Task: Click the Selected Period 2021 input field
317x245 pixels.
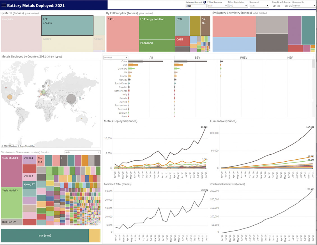Action: tap(196, 6)
